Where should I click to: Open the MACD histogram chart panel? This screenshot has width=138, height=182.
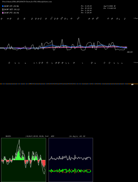point(23,160)
